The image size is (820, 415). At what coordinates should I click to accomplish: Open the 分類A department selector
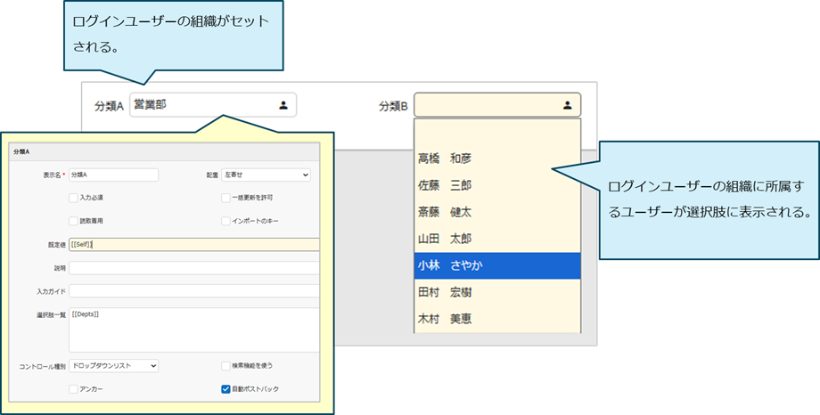[x=212, y=105]
